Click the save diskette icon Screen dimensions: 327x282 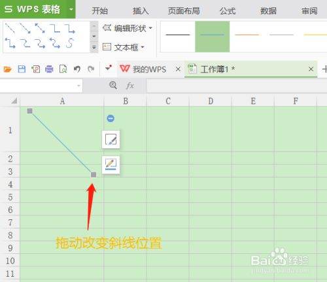click(x=22, y=69)
